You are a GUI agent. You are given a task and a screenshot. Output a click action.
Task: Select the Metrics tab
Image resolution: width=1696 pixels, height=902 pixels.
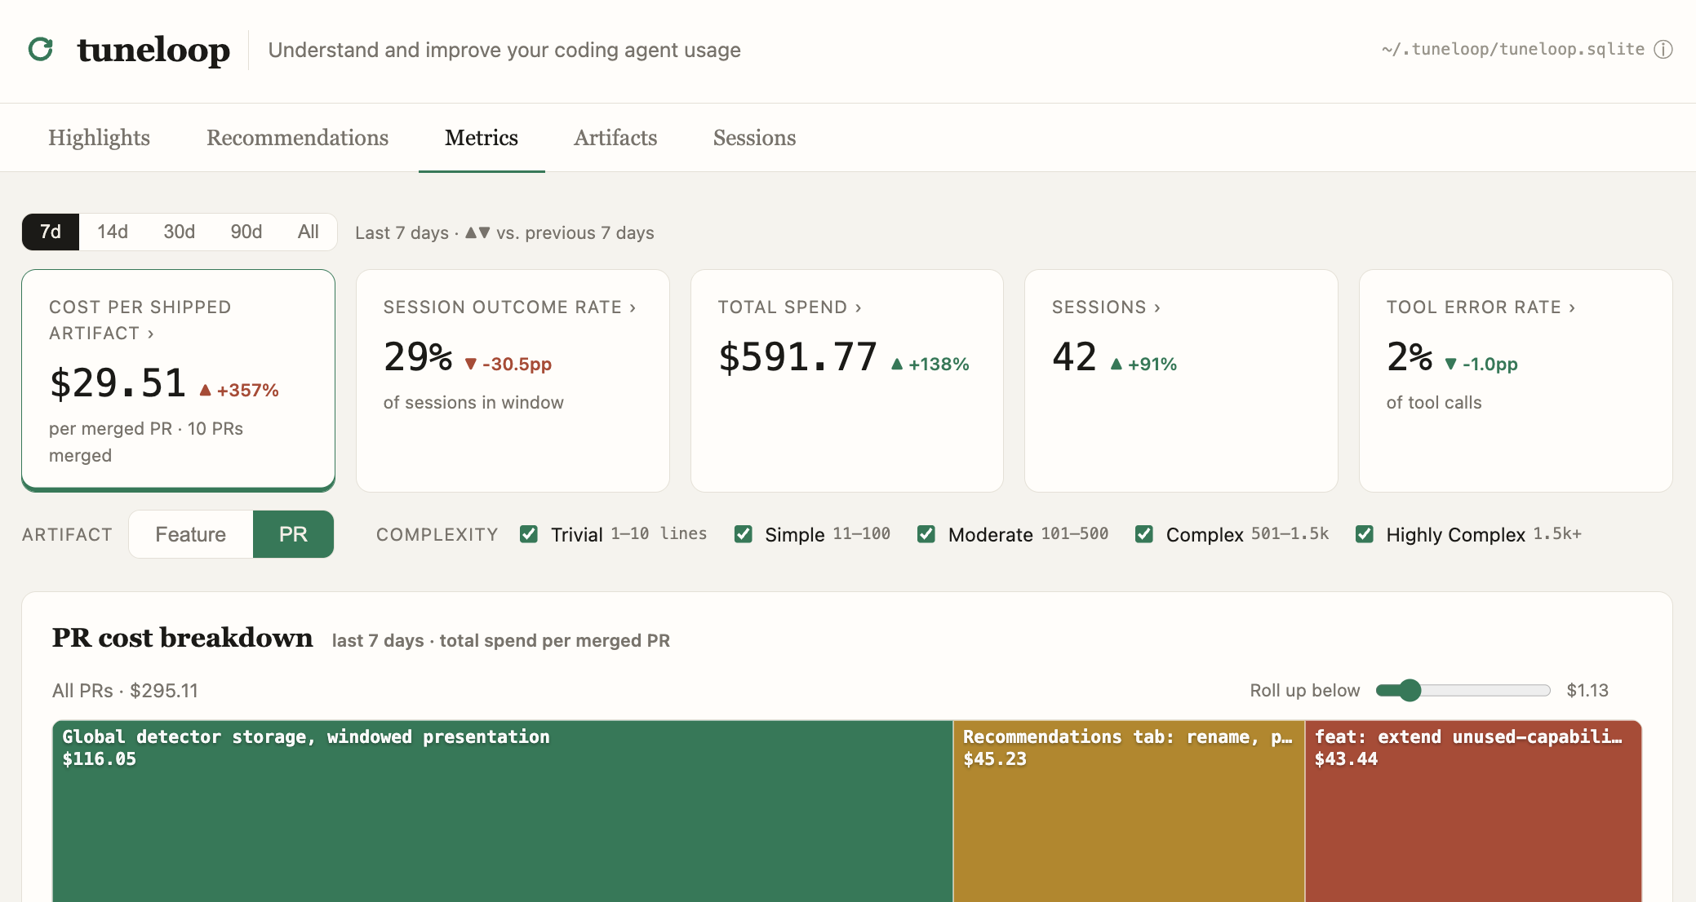point(482,138)
